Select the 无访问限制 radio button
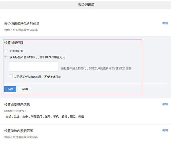The width and height of the screenshot is (171, 141). click(x=6, y=51)
